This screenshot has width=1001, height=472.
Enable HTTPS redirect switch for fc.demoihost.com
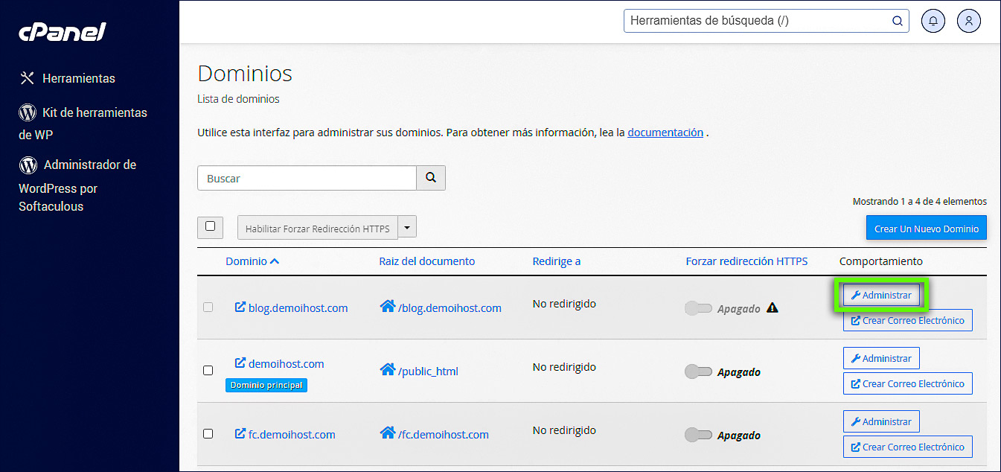click(x=698, y=435)
